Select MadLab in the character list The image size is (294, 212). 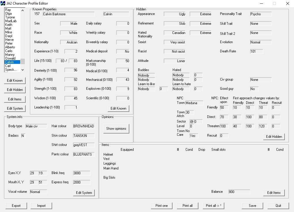12,21
